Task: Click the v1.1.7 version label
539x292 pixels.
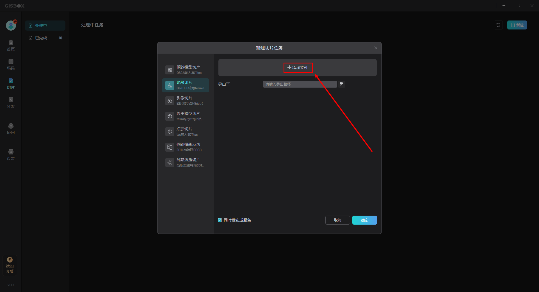Action: click(x=11, y=285)
